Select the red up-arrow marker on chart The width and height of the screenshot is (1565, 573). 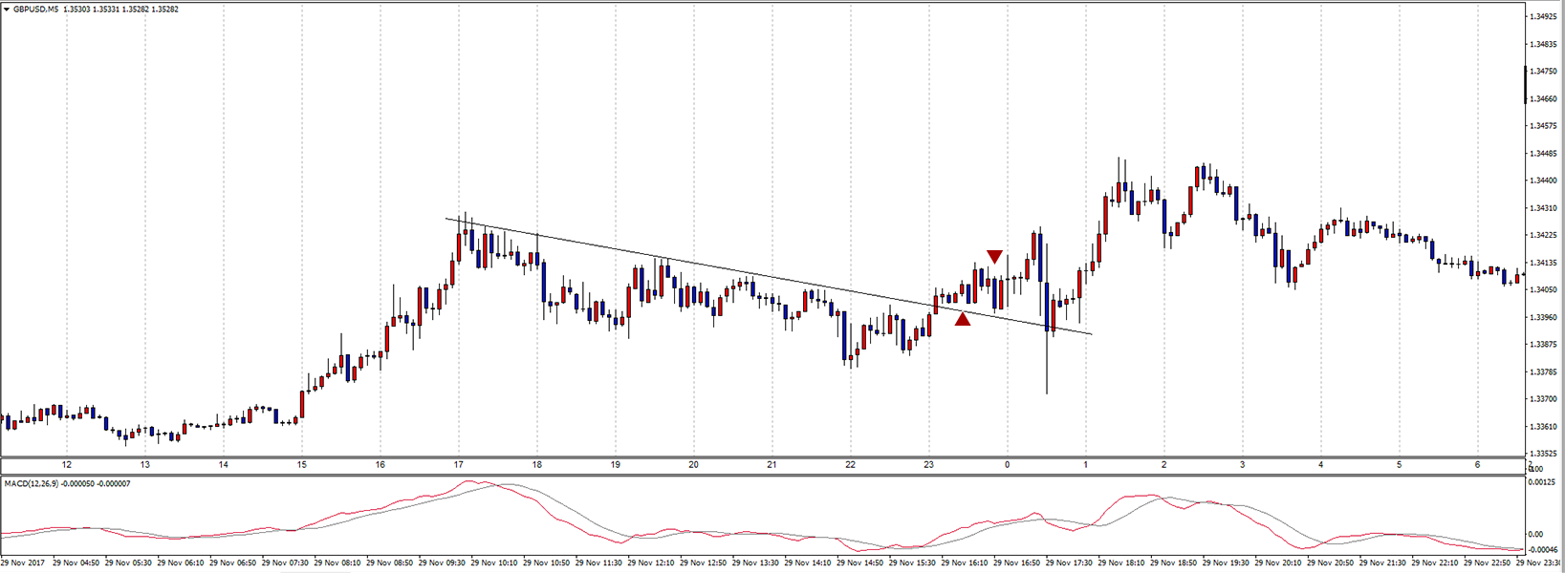[963, 319]
